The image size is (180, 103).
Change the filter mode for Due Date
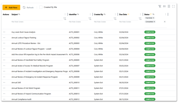[140, 19]
